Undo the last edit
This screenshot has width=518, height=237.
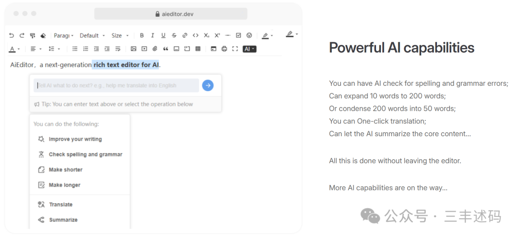[x=12, y=36]
